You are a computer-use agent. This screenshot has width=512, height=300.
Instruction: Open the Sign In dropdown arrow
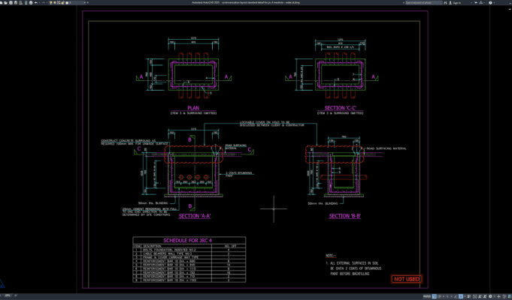coord(471,2)
